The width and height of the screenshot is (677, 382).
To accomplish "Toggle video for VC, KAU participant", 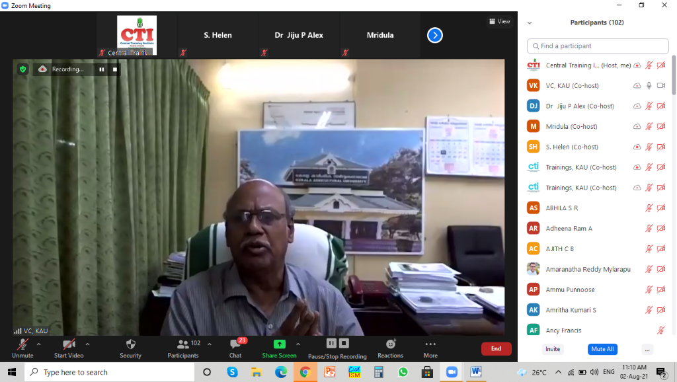I will pyautogui.click(x=661, y=85).
